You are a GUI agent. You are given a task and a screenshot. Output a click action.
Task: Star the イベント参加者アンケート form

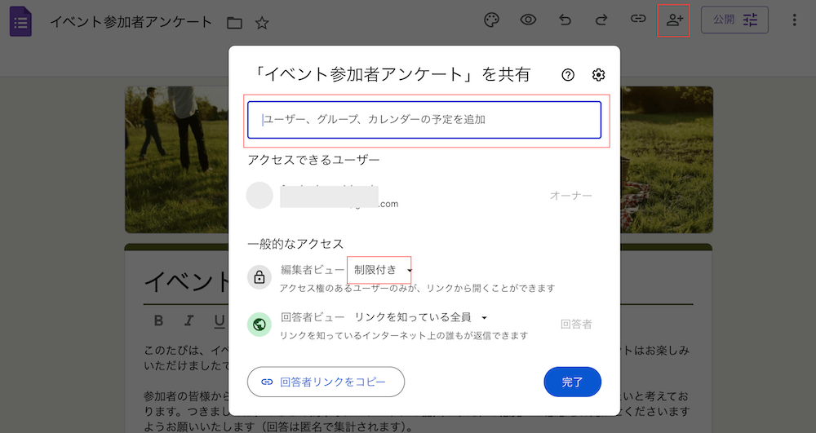click(x=262, y=22)
